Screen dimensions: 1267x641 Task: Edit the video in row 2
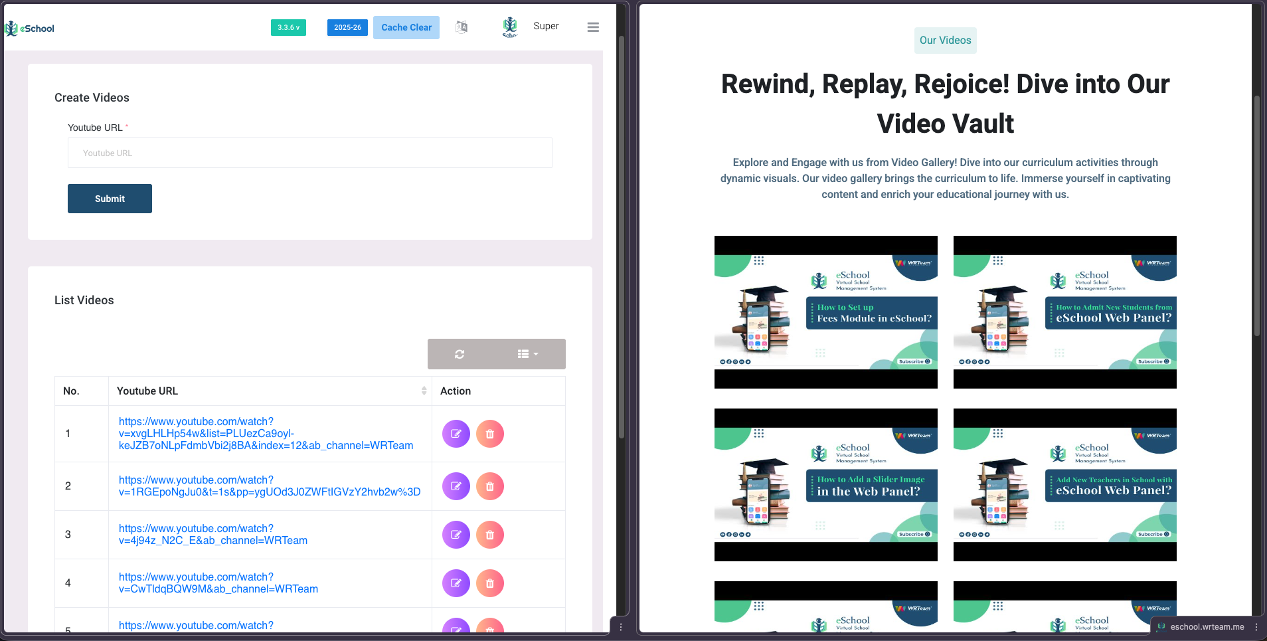pyautogui.click(x=456, y=486)
